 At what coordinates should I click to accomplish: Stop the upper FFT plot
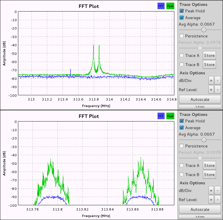click(200, 107)
